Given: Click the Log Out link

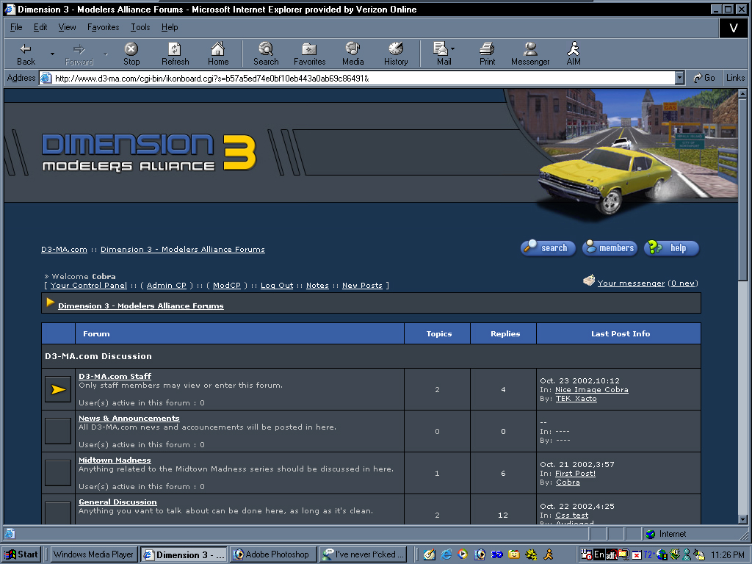Looking at the screenshot, I should [277, 286].
